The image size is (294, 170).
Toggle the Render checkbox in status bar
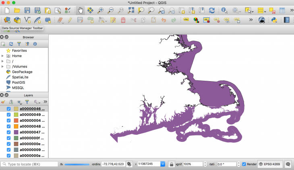(x=244, y=164)
